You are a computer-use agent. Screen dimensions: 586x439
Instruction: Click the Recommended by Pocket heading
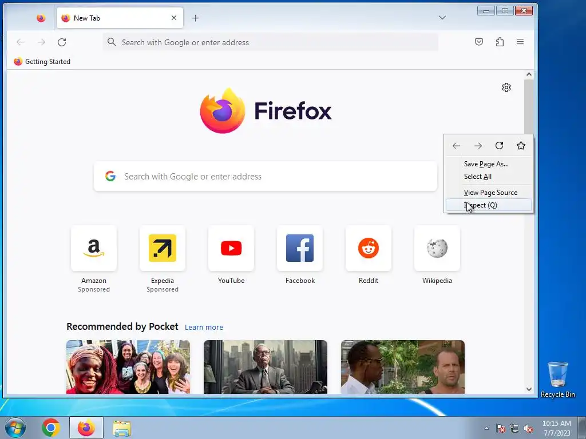(122, 326)
